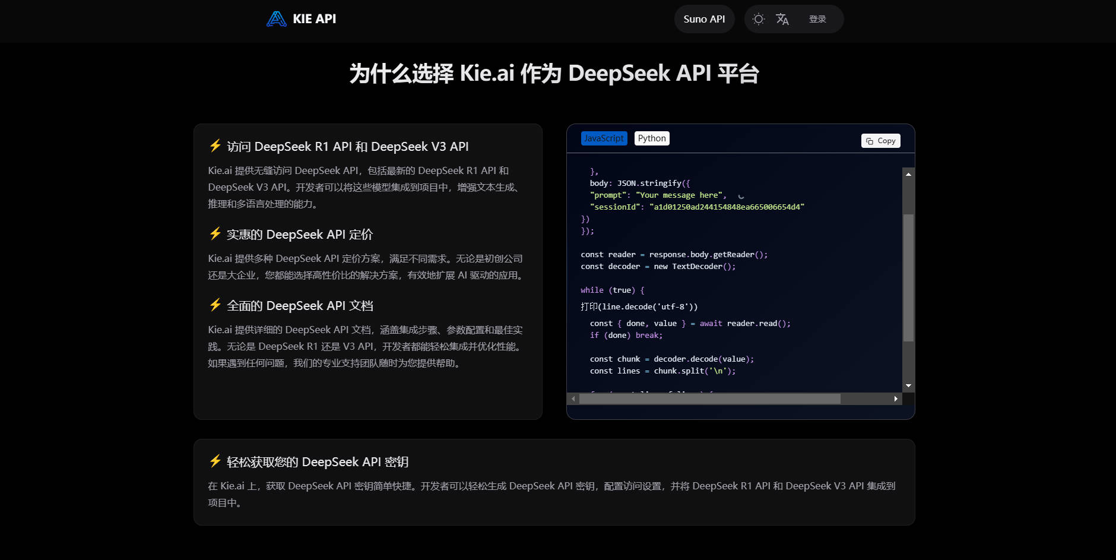This screenshot has width=1116, height=560.
Task: Select heading 访问 DeepSeek R1 API 和 DeepSeek V3 API
Action: (348, 147)
